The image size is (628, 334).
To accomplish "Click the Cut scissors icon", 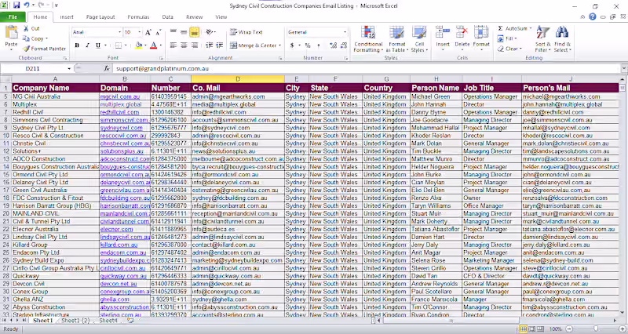I will pos(26,28).
